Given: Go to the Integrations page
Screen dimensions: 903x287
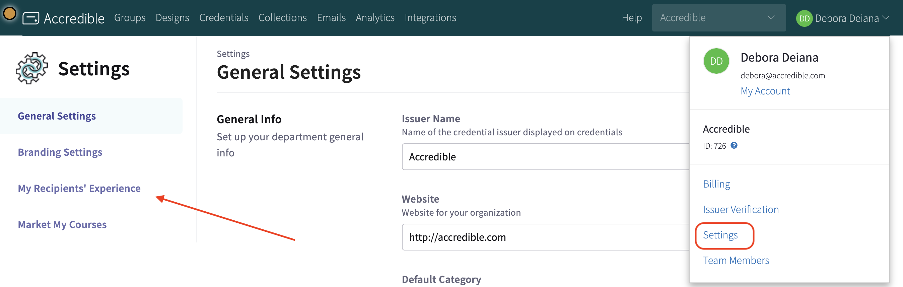Looking at the screenshot, I should pos(430,17).
